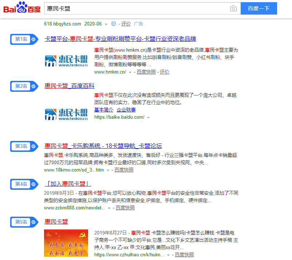Open 评价 link beside 广告 label
Viewport: 292px width, 260px height.
pos(126,24)
